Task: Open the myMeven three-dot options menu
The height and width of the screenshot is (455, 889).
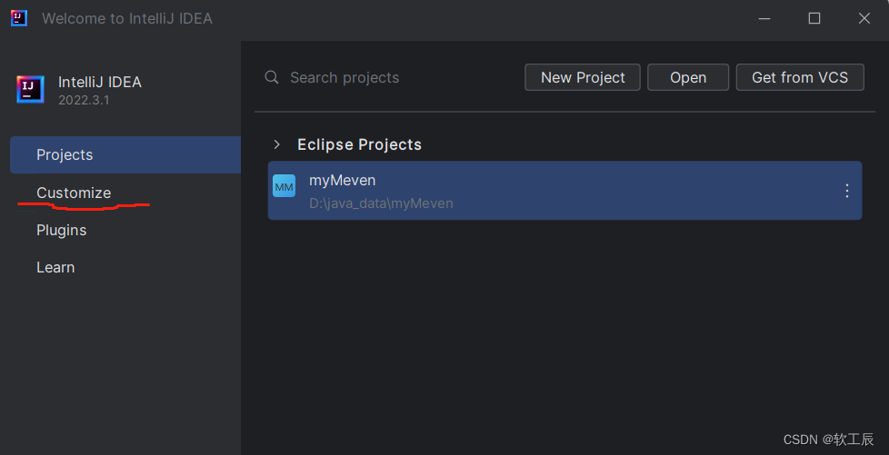Action: [847, 191]
